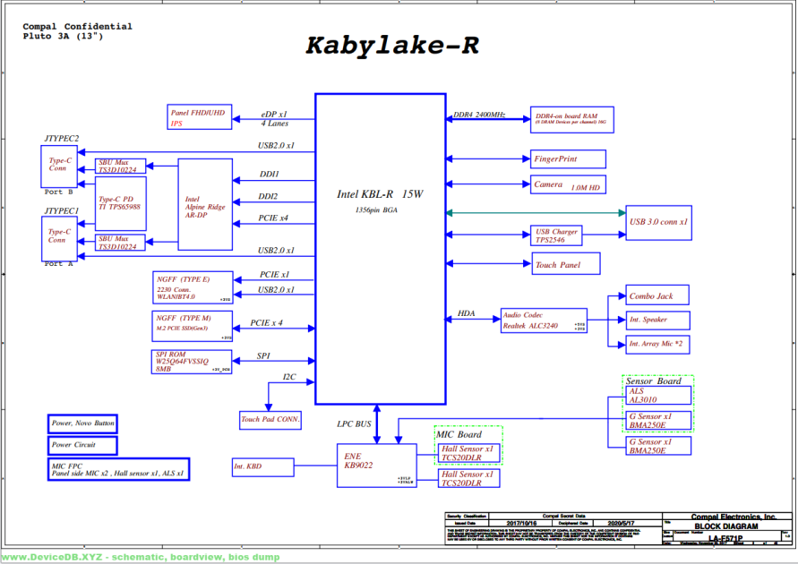Screen dimensions: 798x564
Task: Select the HDA bus label
Action: point(467,313)
